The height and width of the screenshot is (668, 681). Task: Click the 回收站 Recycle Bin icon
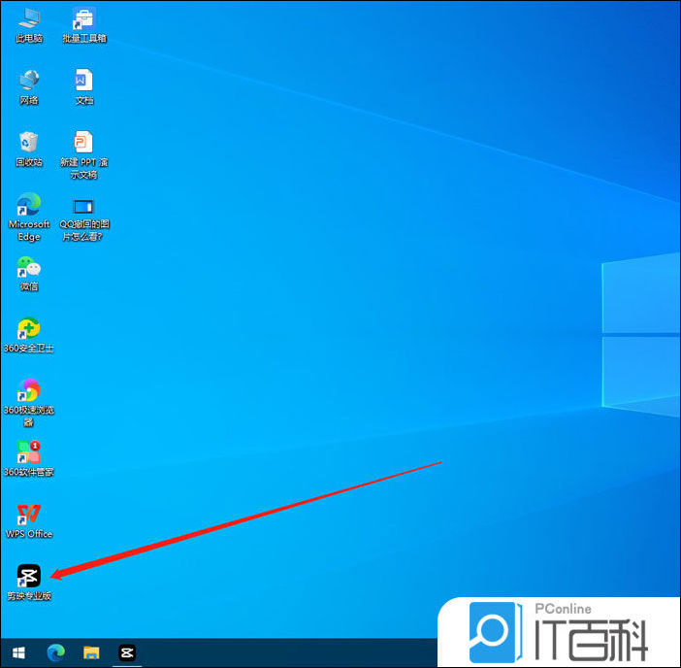(x=29, y=144)
